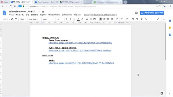
Task: Align text to the left
Action: [x=100, y=19]
